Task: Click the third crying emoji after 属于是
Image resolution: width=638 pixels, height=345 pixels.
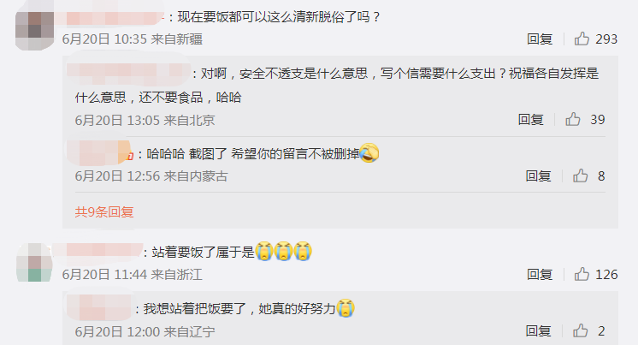Action: [x=303, y=251]
